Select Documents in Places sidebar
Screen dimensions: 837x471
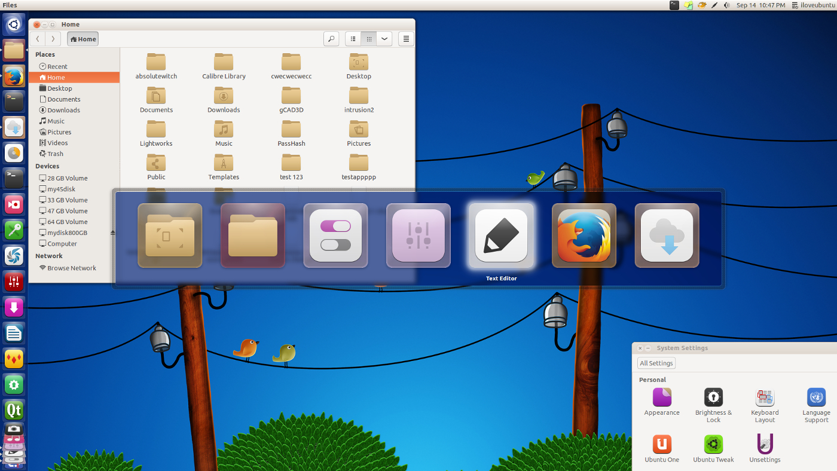click(x=74, y=99)
